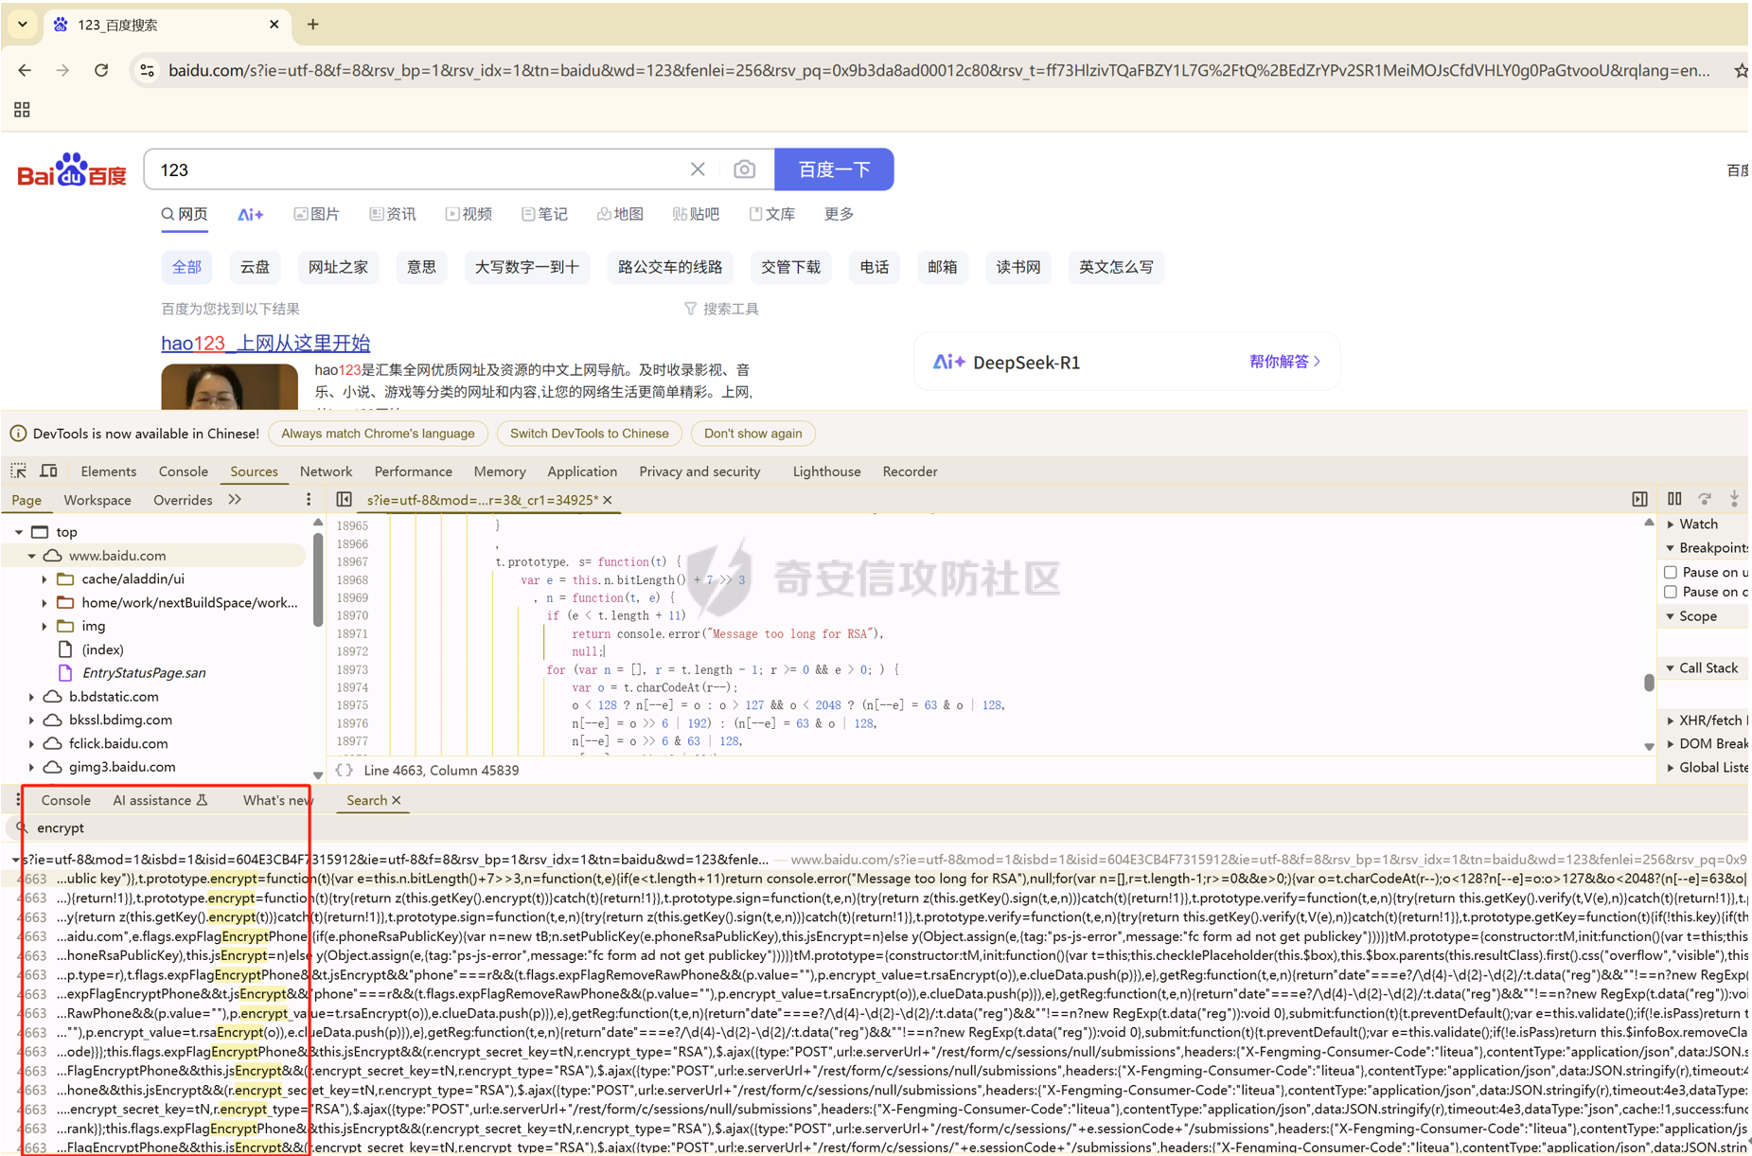The height and width of the screenshot is (1156, 1752).
Task: Click the 百度一下 search button
Action: click(x=834, y=169)
